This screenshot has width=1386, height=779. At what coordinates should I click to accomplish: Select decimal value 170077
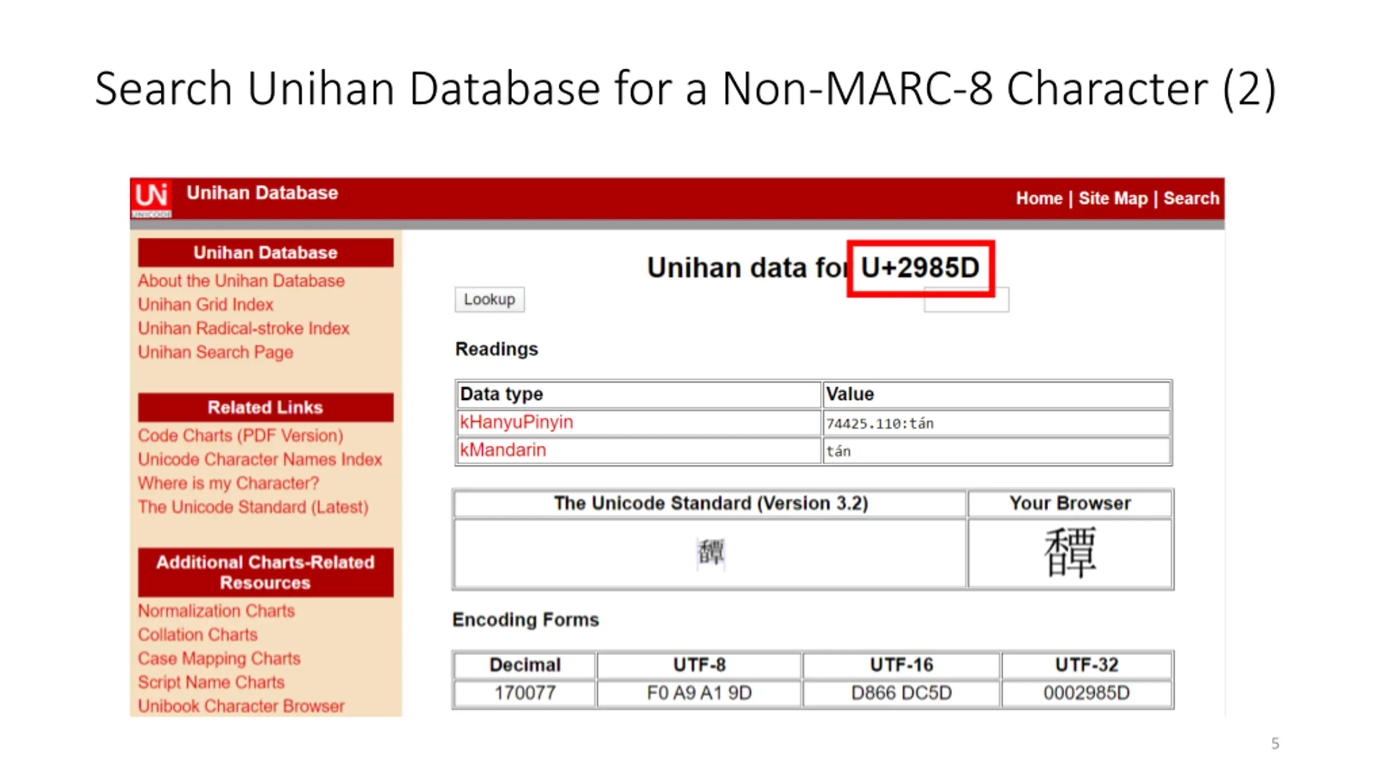525,693
